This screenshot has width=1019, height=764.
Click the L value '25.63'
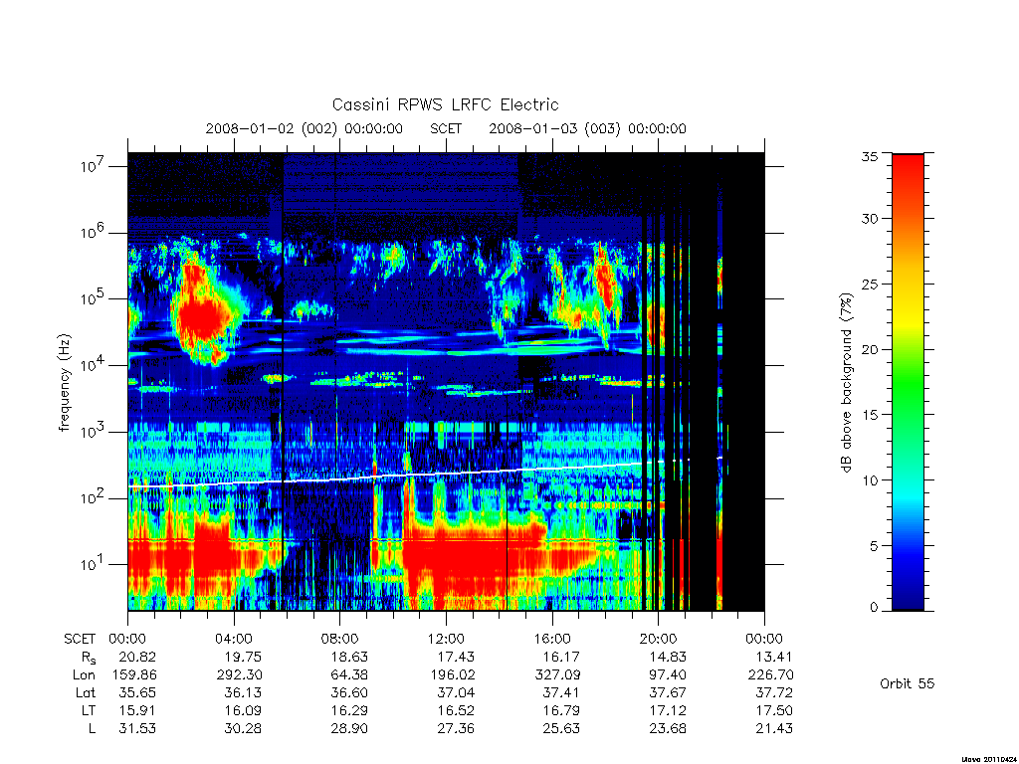561,729
